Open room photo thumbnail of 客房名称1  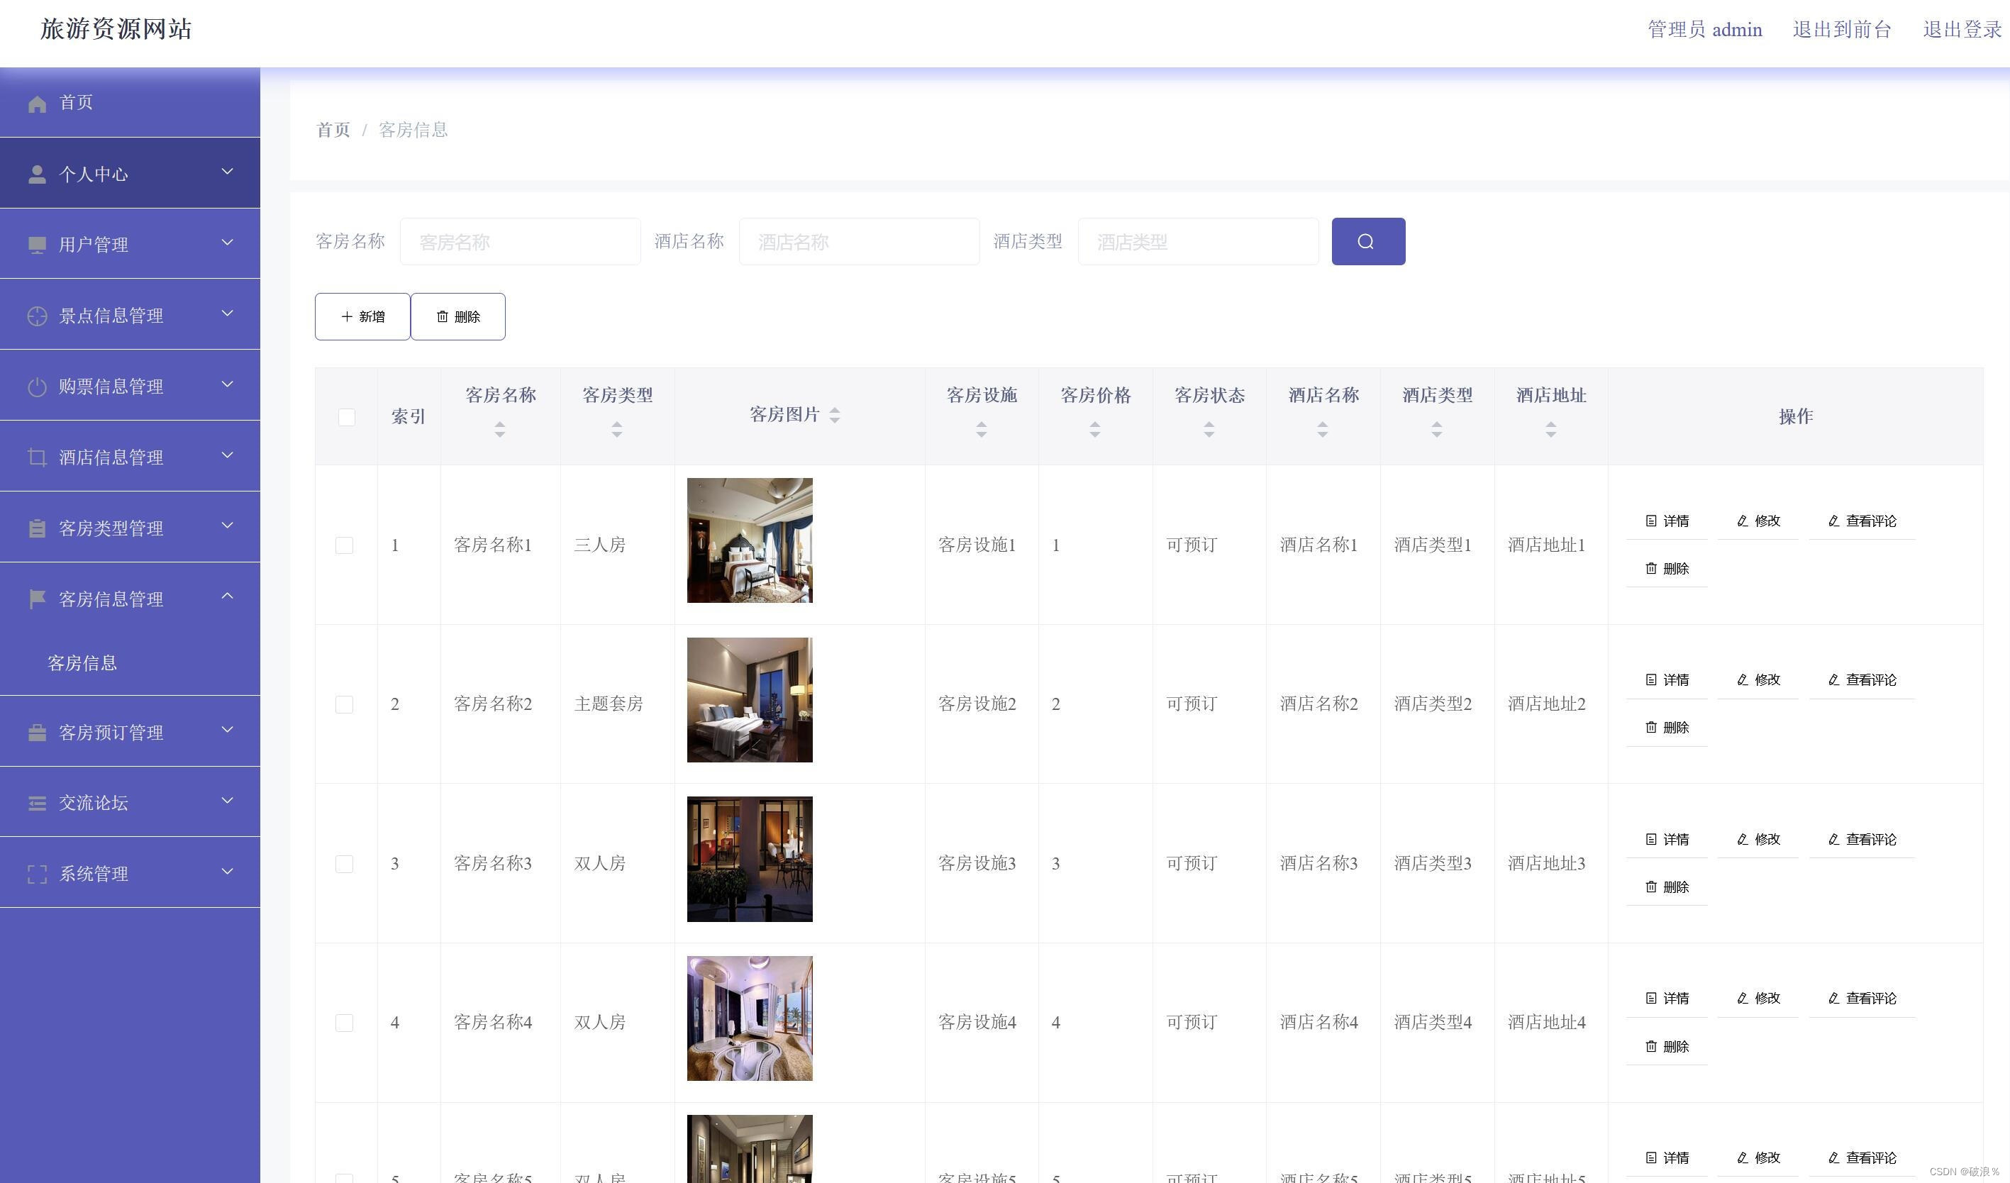pos(750,540)
